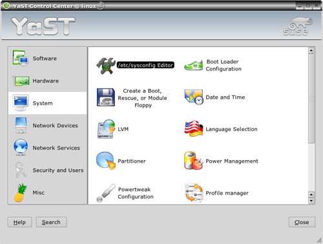This screenshot has width=323, height=244.
Task: Click the Power Management battery icon
Action: pyautogui.click(x=194, y=161)
